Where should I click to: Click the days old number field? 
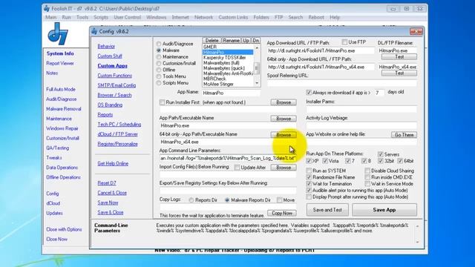point(379,93)
